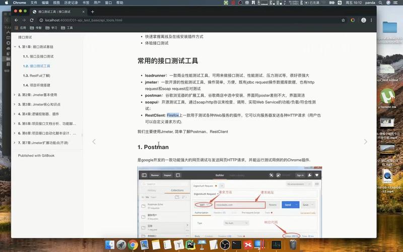Open yellow Notes app in Dock
403x252 pixels.
(x=156, y=244)
